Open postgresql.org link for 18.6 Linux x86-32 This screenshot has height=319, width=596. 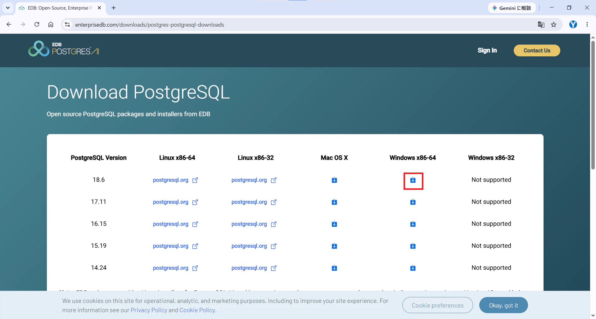254,180
